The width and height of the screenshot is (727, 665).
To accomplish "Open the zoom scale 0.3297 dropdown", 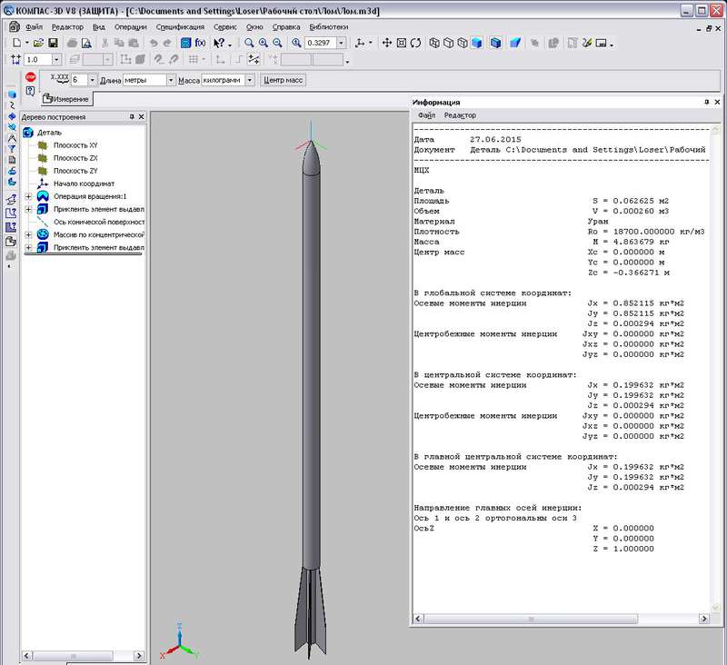I will click(x=342, y=43).
